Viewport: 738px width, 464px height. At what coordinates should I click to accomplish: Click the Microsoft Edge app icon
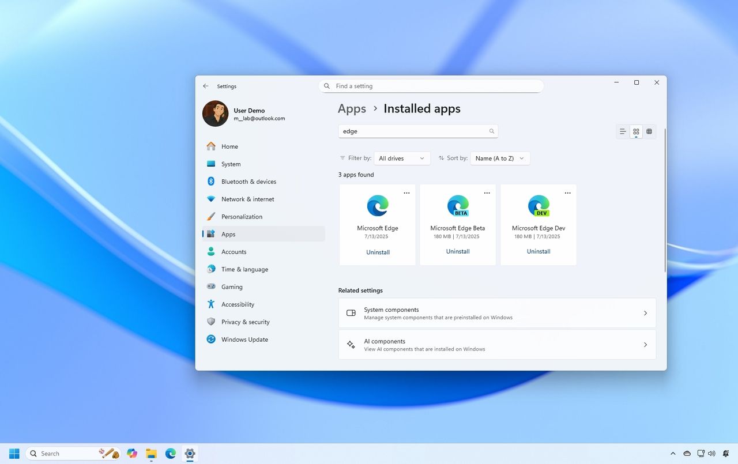pyautogui.click(x=378, y=206)
